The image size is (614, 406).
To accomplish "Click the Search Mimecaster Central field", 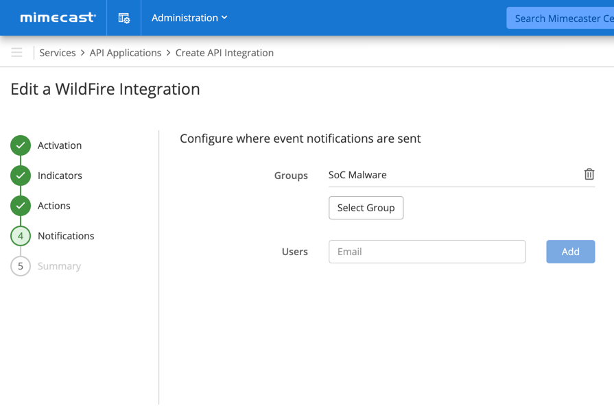I will pyautogui.click(x=560, y=18).
